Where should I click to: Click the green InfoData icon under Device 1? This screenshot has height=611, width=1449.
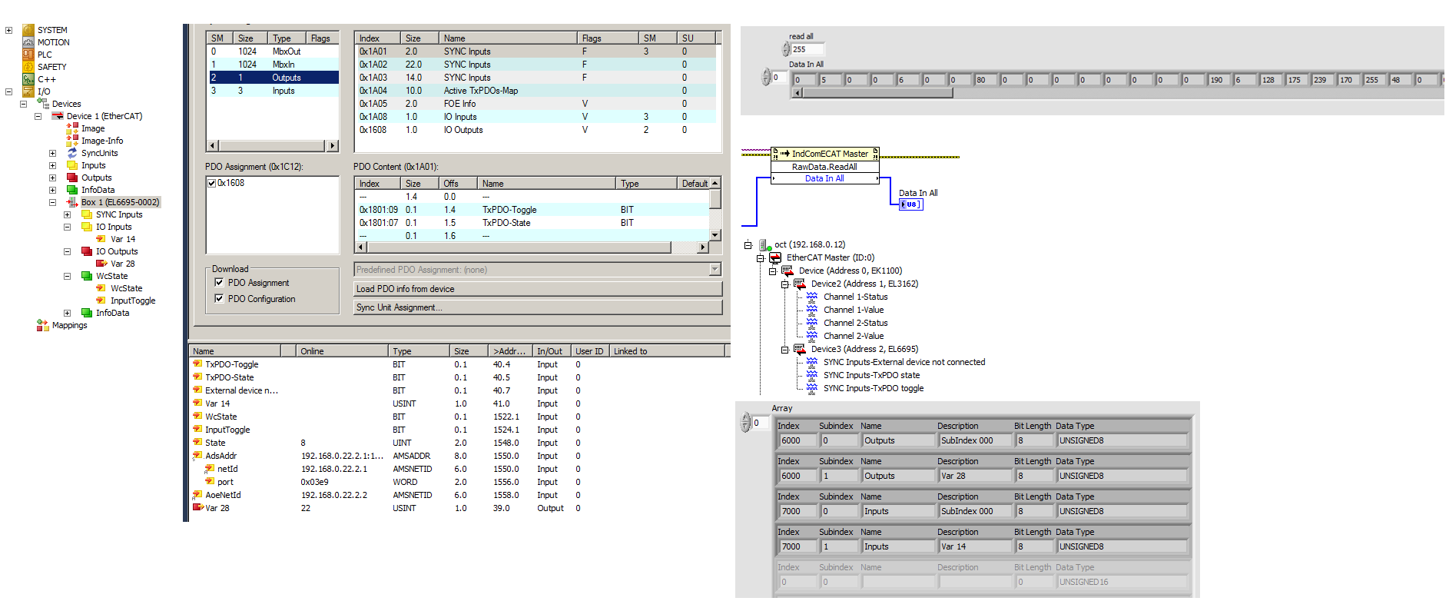72,190
